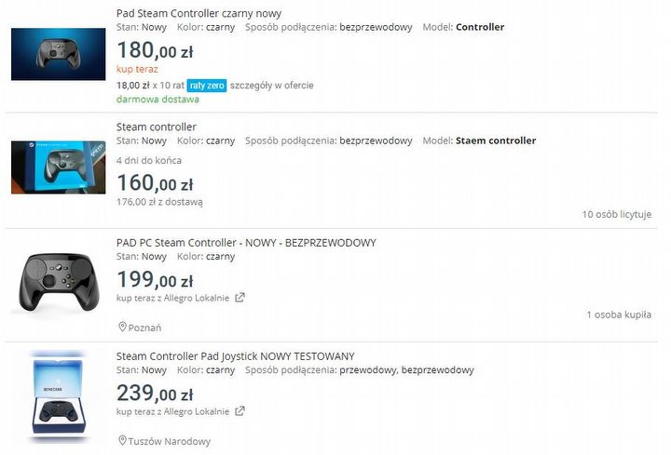Viewport: 671px width, 455px height.
Task: Open thumbnail of the 180 zł Steam Controller
Action: tap(58, 54)
